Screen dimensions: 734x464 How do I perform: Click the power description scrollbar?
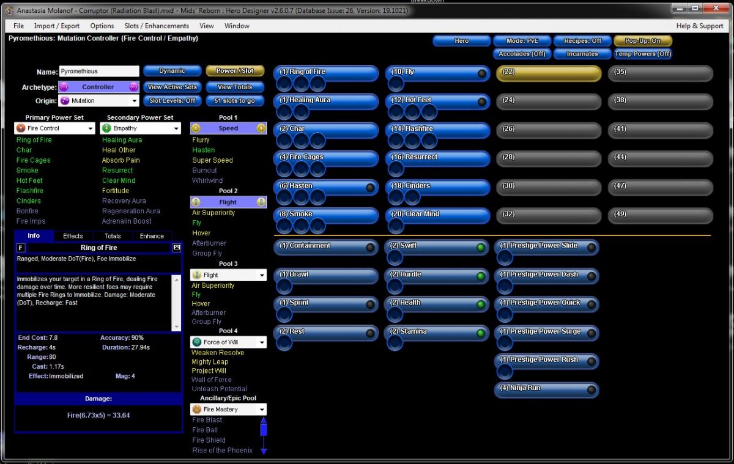[x=177, y=303]
